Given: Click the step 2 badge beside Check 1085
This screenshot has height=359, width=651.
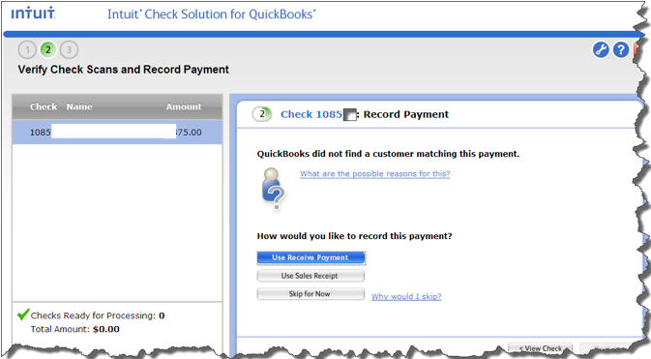Looking at the screenshot, I should click(262, 114).
